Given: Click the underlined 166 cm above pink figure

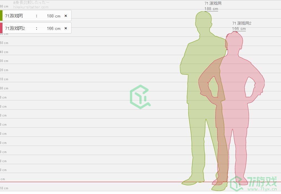Looking at the screenshot, I should click(x=239, y=29).
